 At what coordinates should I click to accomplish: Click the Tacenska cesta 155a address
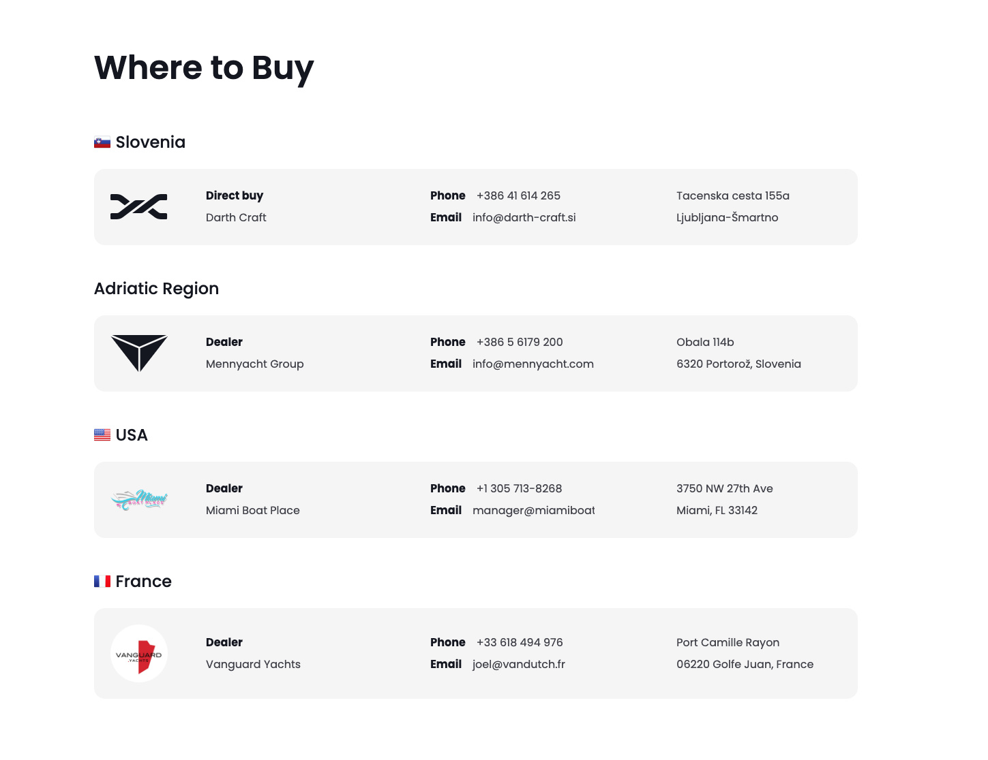[x=732, y=196]
